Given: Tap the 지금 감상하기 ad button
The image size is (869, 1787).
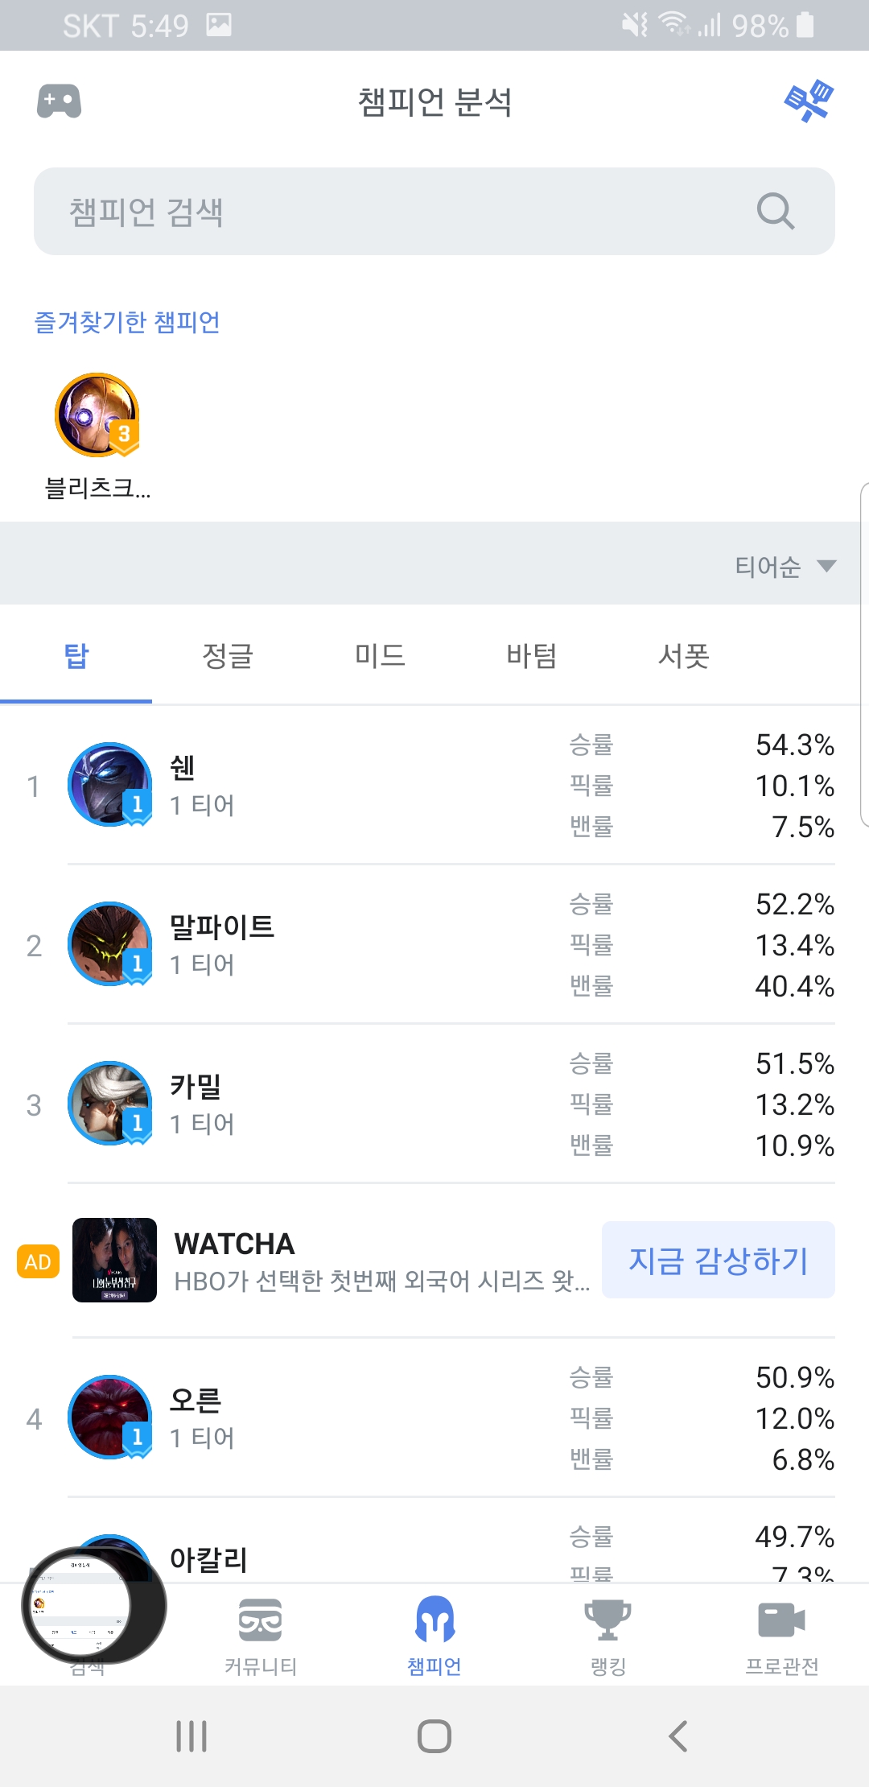Looking at the screenshot, I should point(718,1260).
